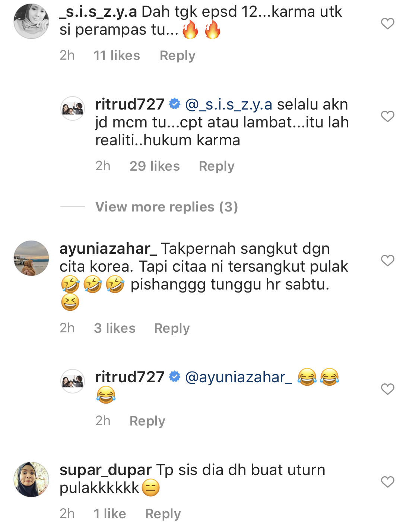Reply to ritrud727's hukum karma comment
Image resolution: width=419 pixels, height=525 pixels.
tap(216, 166)
